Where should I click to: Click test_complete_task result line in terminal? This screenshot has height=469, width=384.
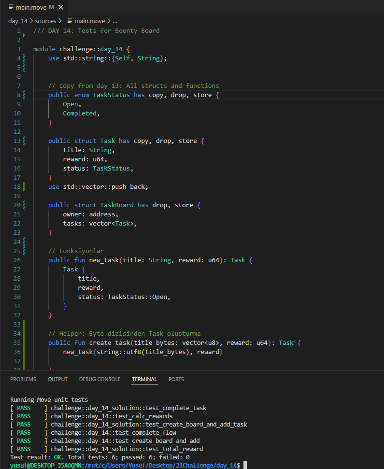tap(108, 408)
